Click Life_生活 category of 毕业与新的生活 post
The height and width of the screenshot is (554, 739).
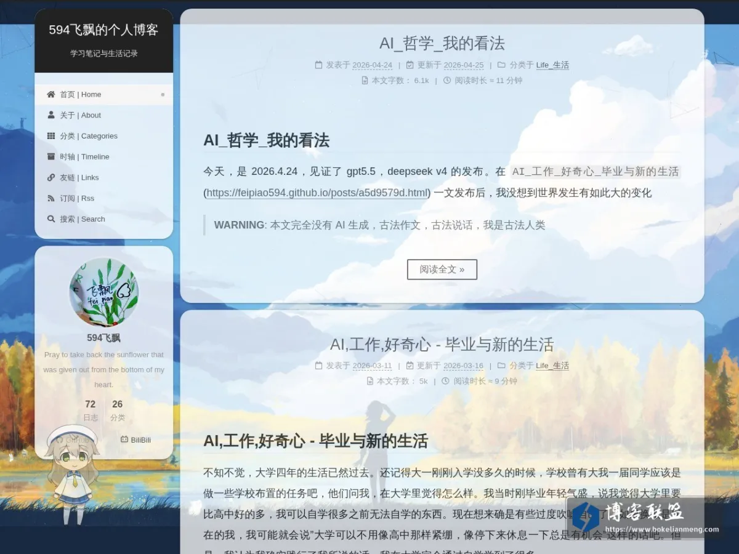(552, 366)
